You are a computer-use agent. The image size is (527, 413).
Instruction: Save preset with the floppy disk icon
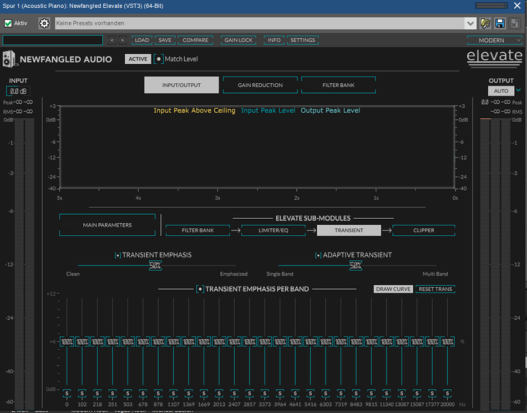(500, 23)
